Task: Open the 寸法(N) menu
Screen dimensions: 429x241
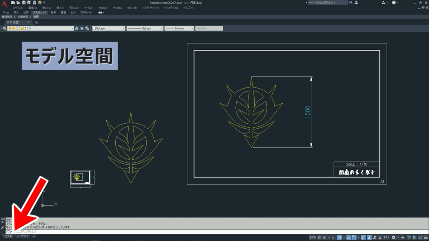Action: [117, 8]
